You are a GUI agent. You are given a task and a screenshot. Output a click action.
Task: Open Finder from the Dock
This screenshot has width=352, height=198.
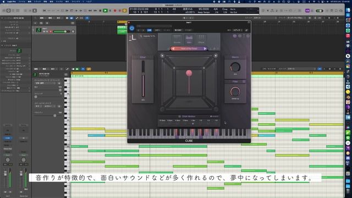(x=348, y=10)
